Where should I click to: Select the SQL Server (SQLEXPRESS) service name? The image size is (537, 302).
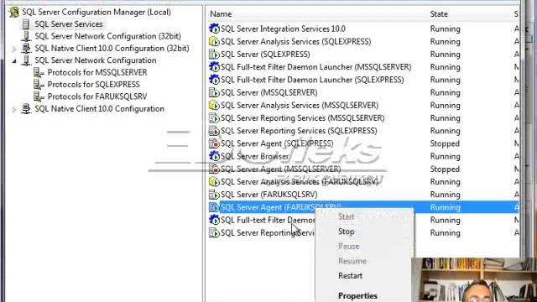pyautogui.click(x=265, y=54)
